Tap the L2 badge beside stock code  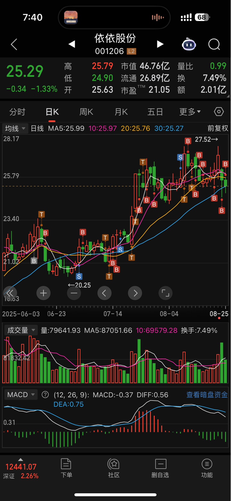[x=131, y=51]
